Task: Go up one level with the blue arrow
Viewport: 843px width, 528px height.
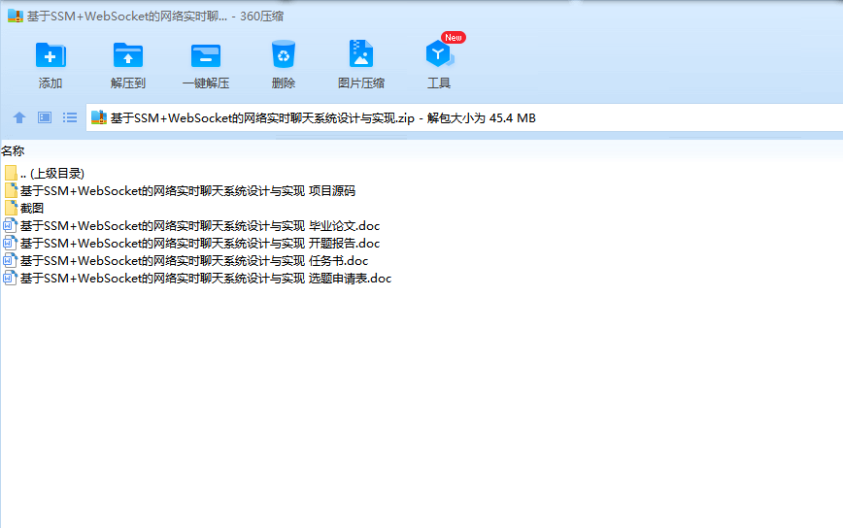Action: coord(19,117)
